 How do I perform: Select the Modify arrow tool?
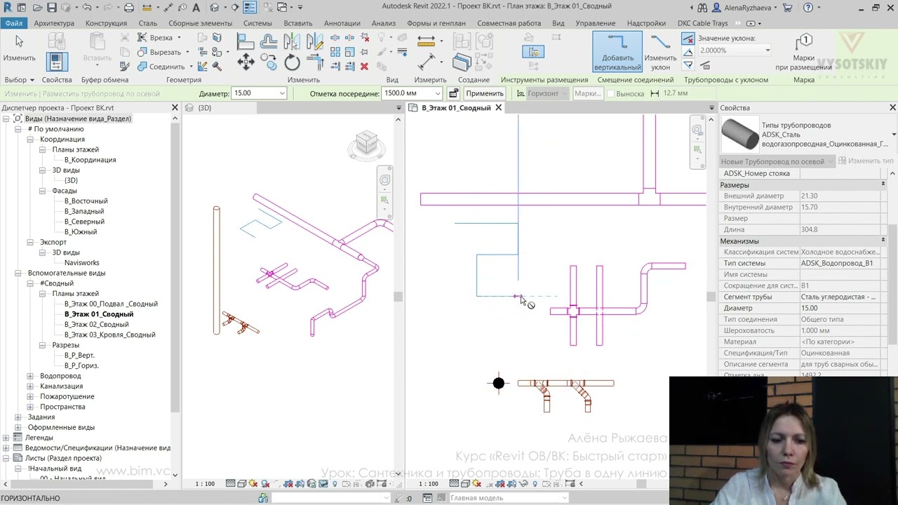(x=19, y=48)
